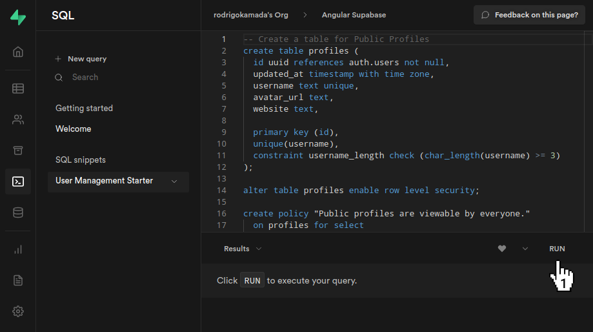The width and height of the screenshot is (593, 332).
Task: Open the Home page icon
Action: [18, 52]
